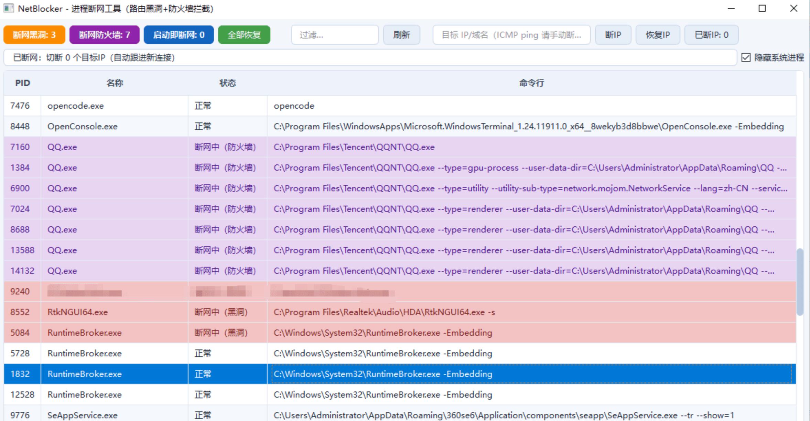Screen dimensions: 810x421
Task: Select the SeAppService.exe process row
Action: (x=400, y=414)
